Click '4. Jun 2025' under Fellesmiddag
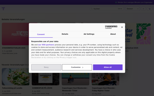The height and width of the screenshot is (96, 154). (x=6, y=91)
